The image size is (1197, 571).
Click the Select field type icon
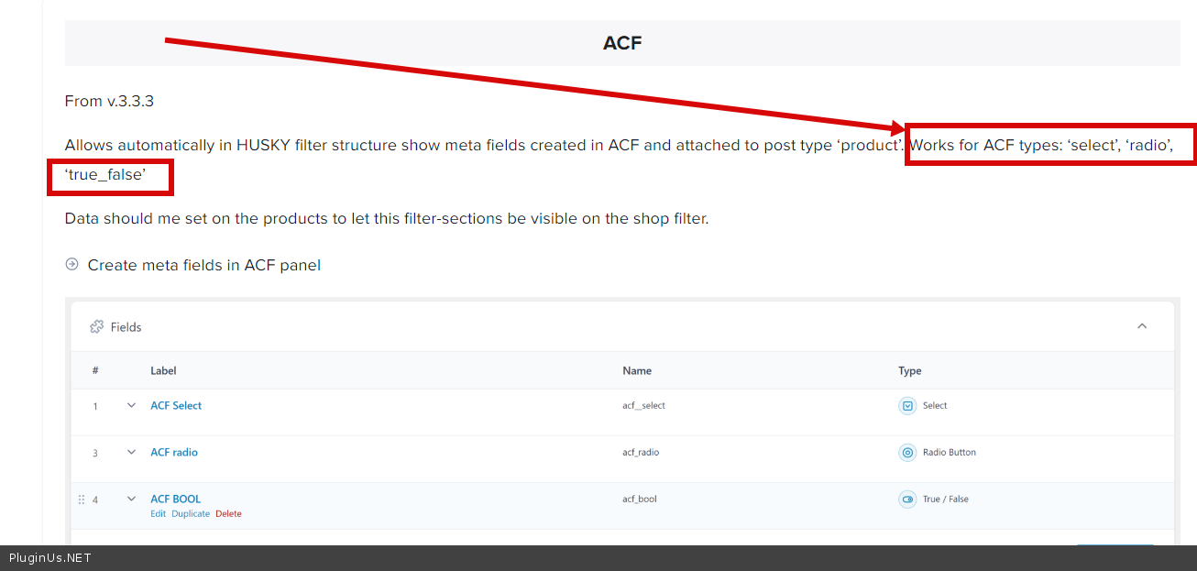907,406
